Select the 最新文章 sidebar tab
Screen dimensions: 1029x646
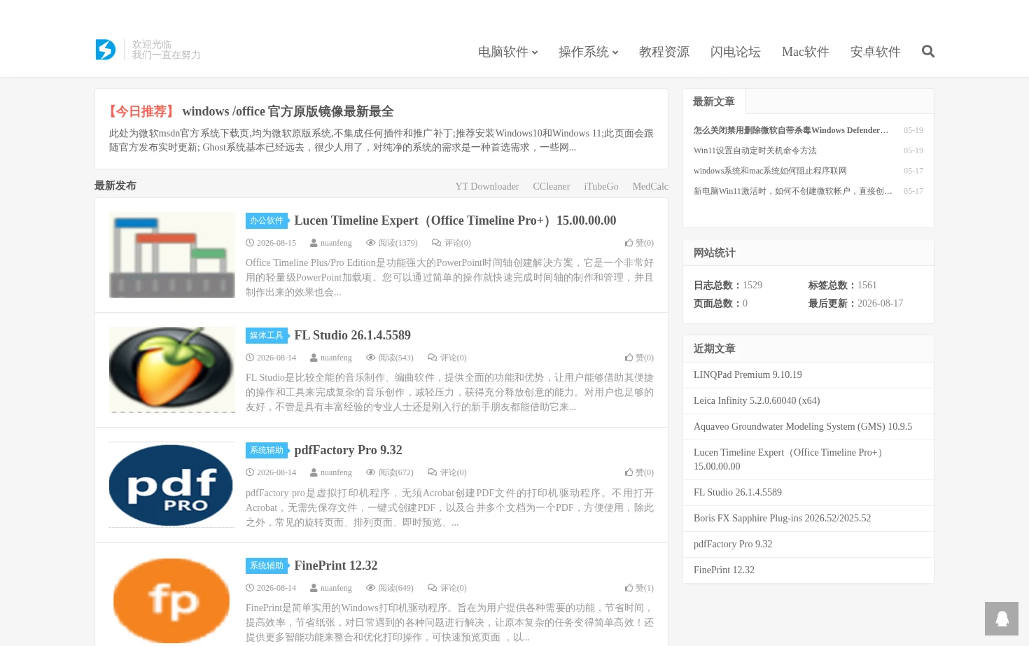click(714, 101)
